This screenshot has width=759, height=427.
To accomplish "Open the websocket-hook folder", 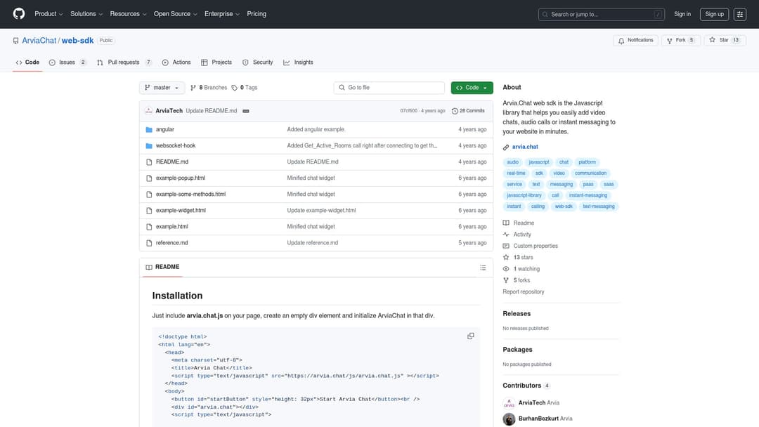I will [x=176, y=145].
